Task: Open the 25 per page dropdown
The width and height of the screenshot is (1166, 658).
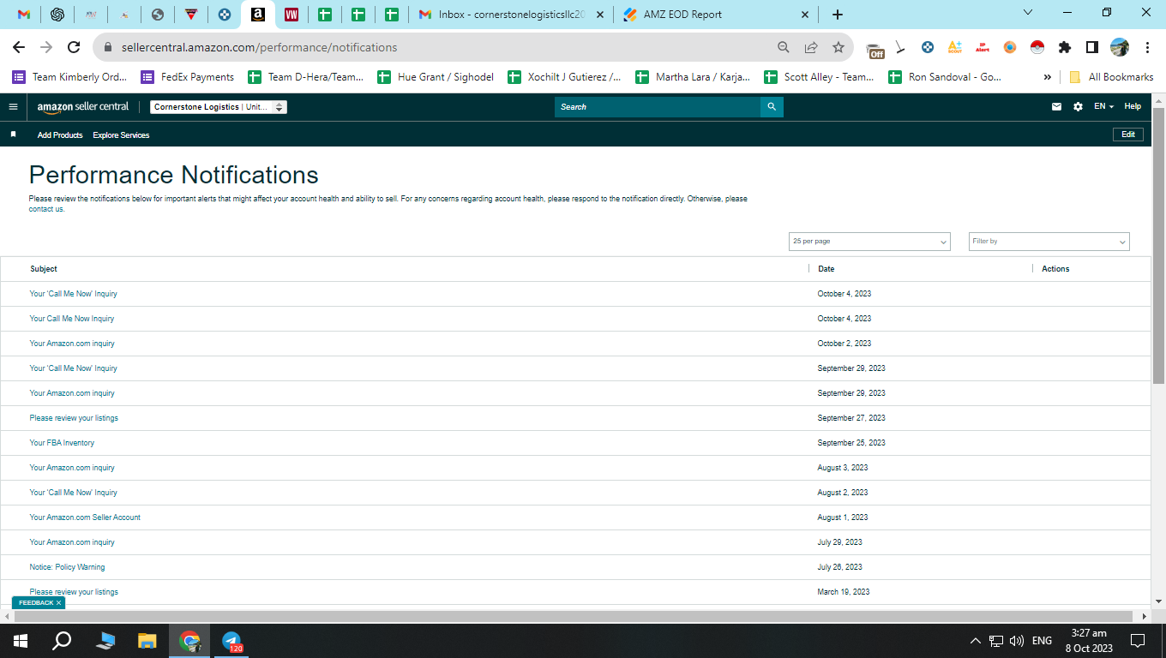Action: 869,242
